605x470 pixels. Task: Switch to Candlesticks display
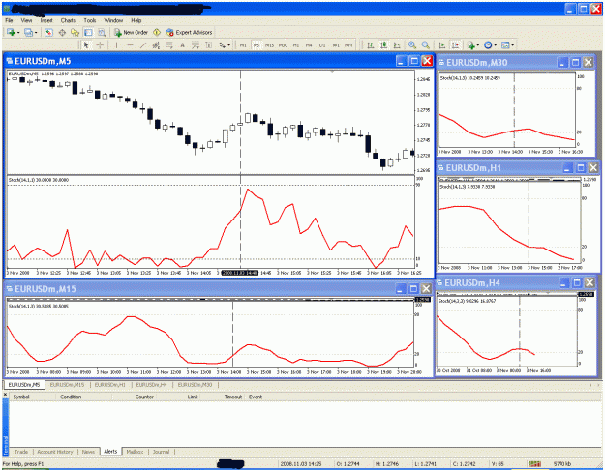(x=384, y=45)
